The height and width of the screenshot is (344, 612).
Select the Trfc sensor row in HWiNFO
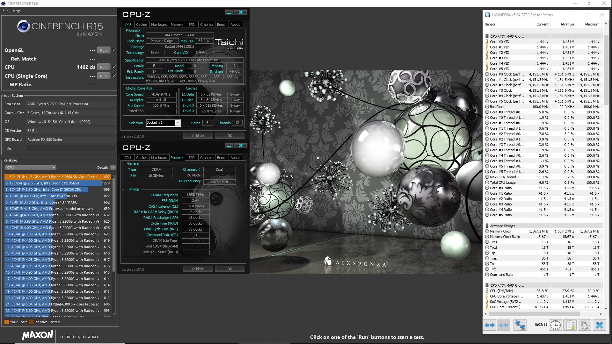(543, 269)
